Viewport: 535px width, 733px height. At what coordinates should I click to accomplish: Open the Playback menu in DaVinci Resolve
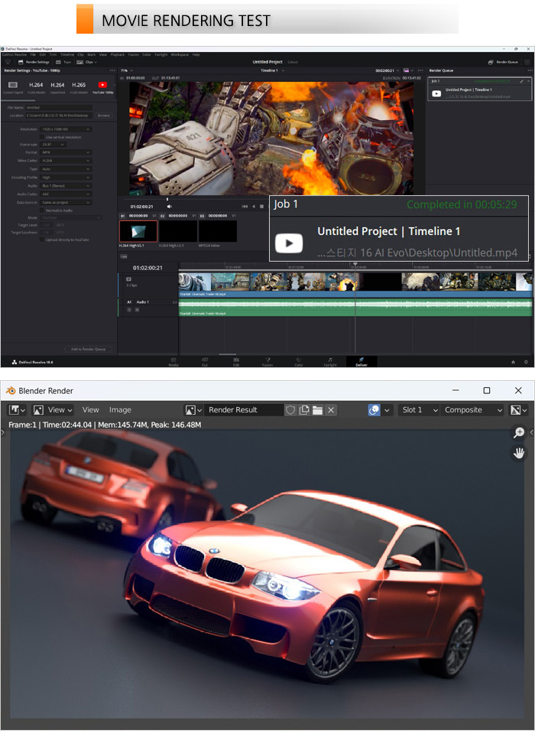118,54
